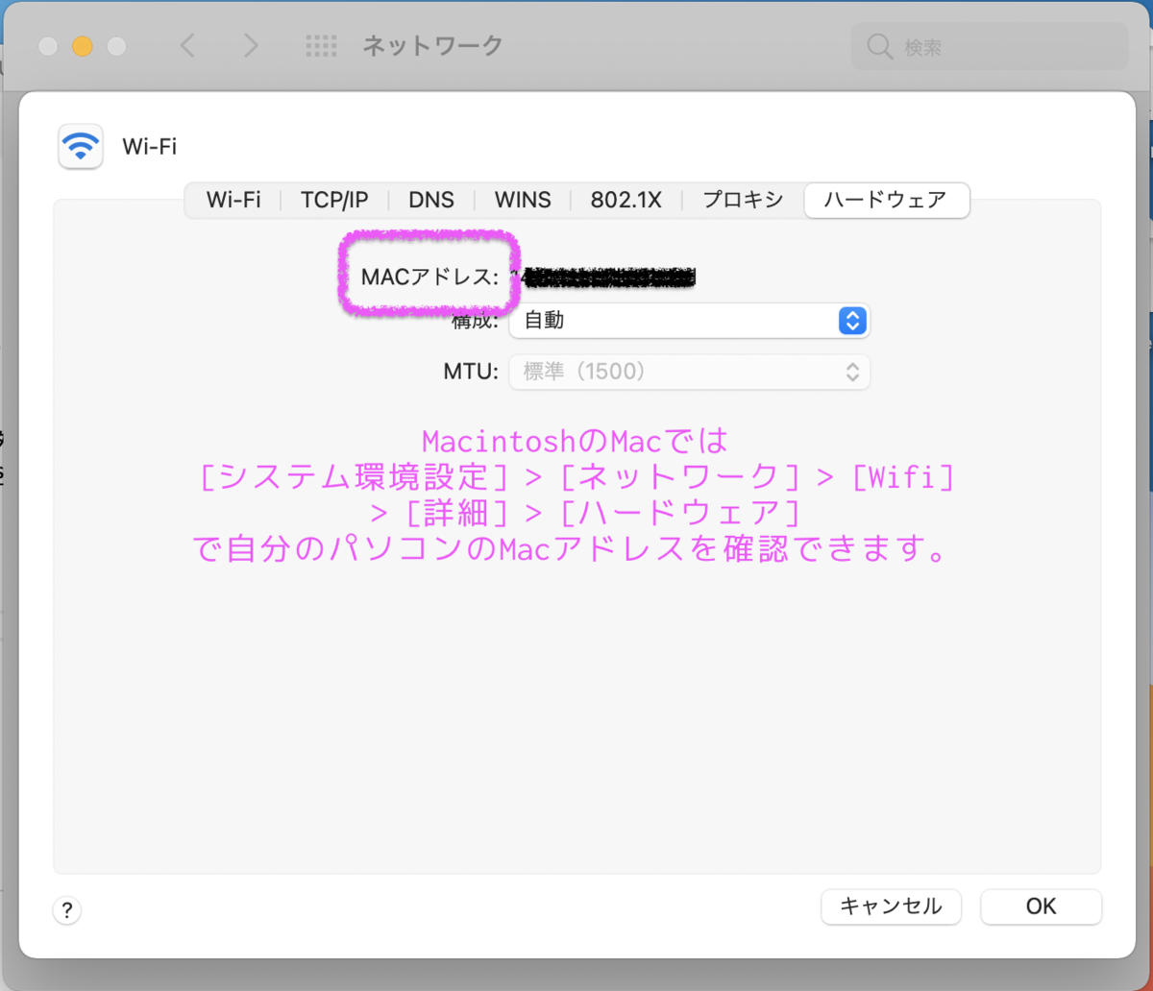Expand the MTU stepper chevrons
Viewport: 1153px width, 991px height.
point(852,372)
